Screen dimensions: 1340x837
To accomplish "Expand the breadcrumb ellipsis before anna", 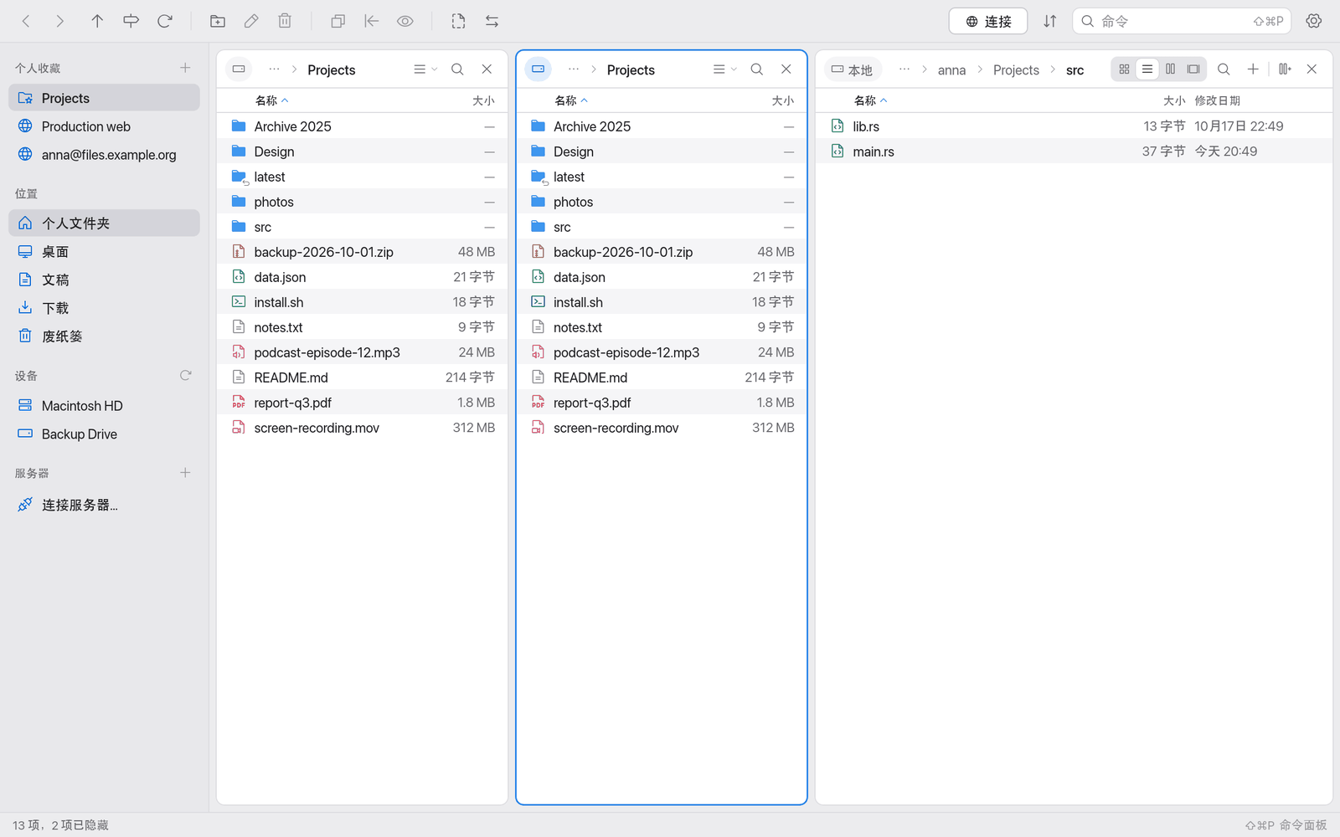I will click(x=904, y=69).
